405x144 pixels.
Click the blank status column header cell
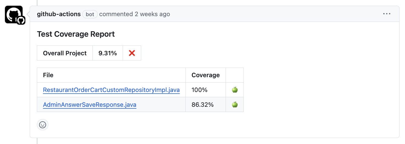pyautogui.click(x=235, y=75)
